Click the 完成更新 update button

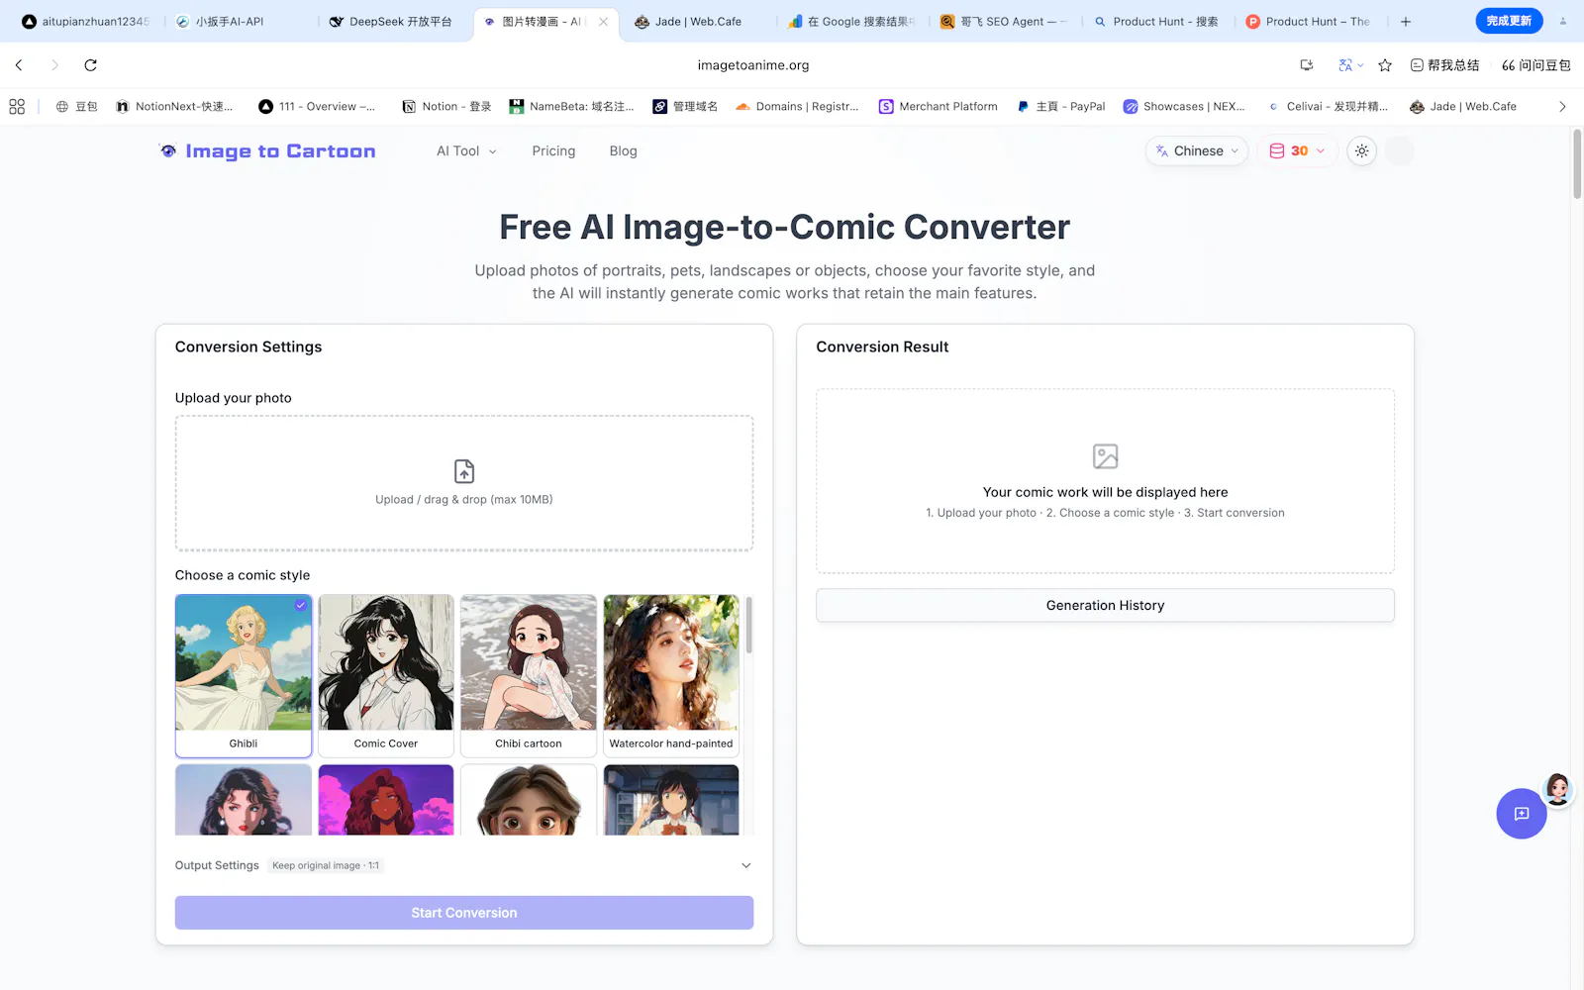[1509, 21]
